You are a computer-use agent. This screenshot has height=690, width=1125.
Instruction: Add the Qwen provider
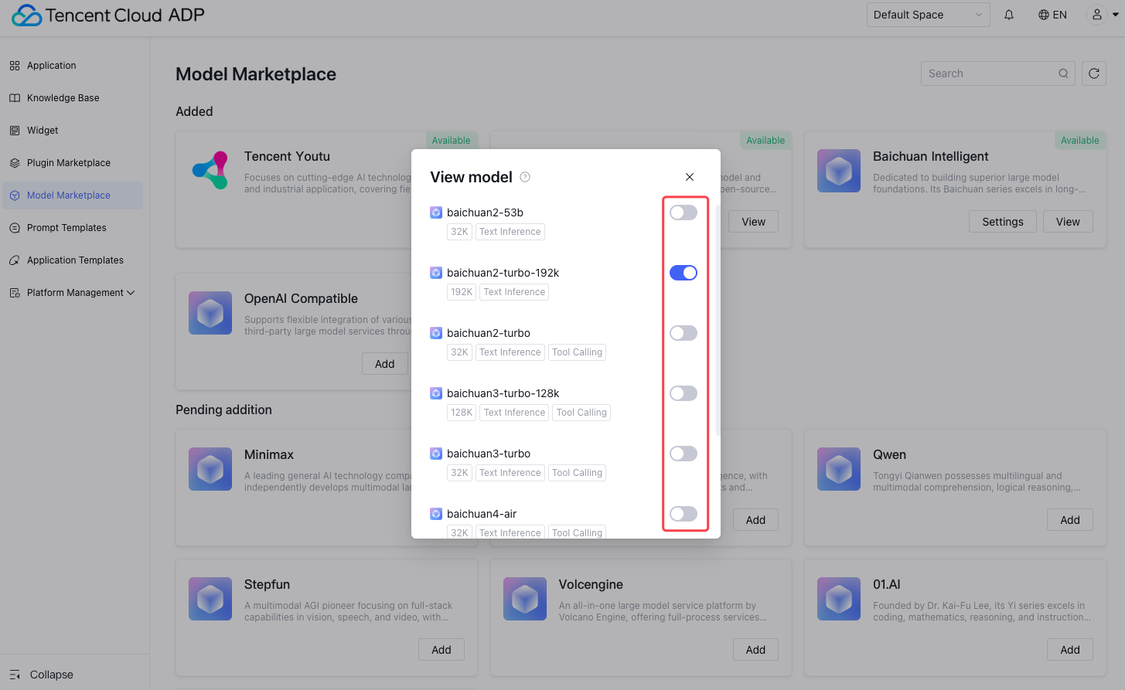pyautogui.click(x=1070, y=520)
